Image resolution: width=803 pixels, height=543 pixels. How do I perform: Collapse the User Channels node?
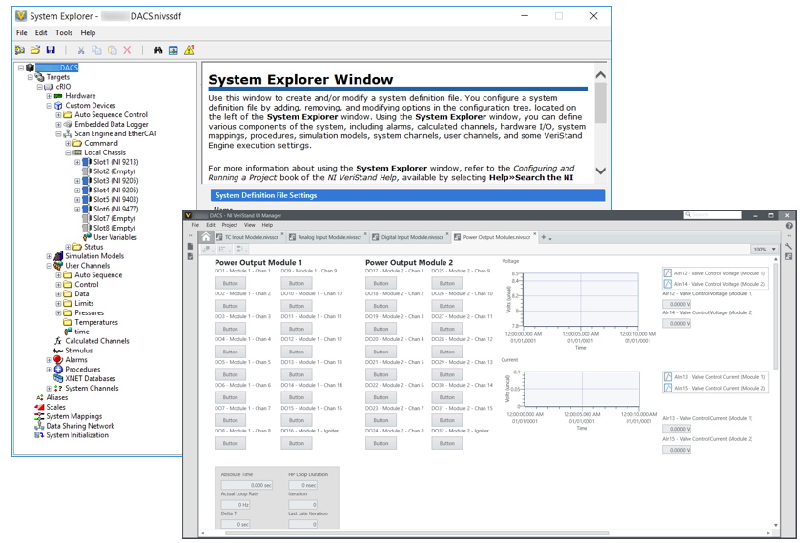(50, 266)
